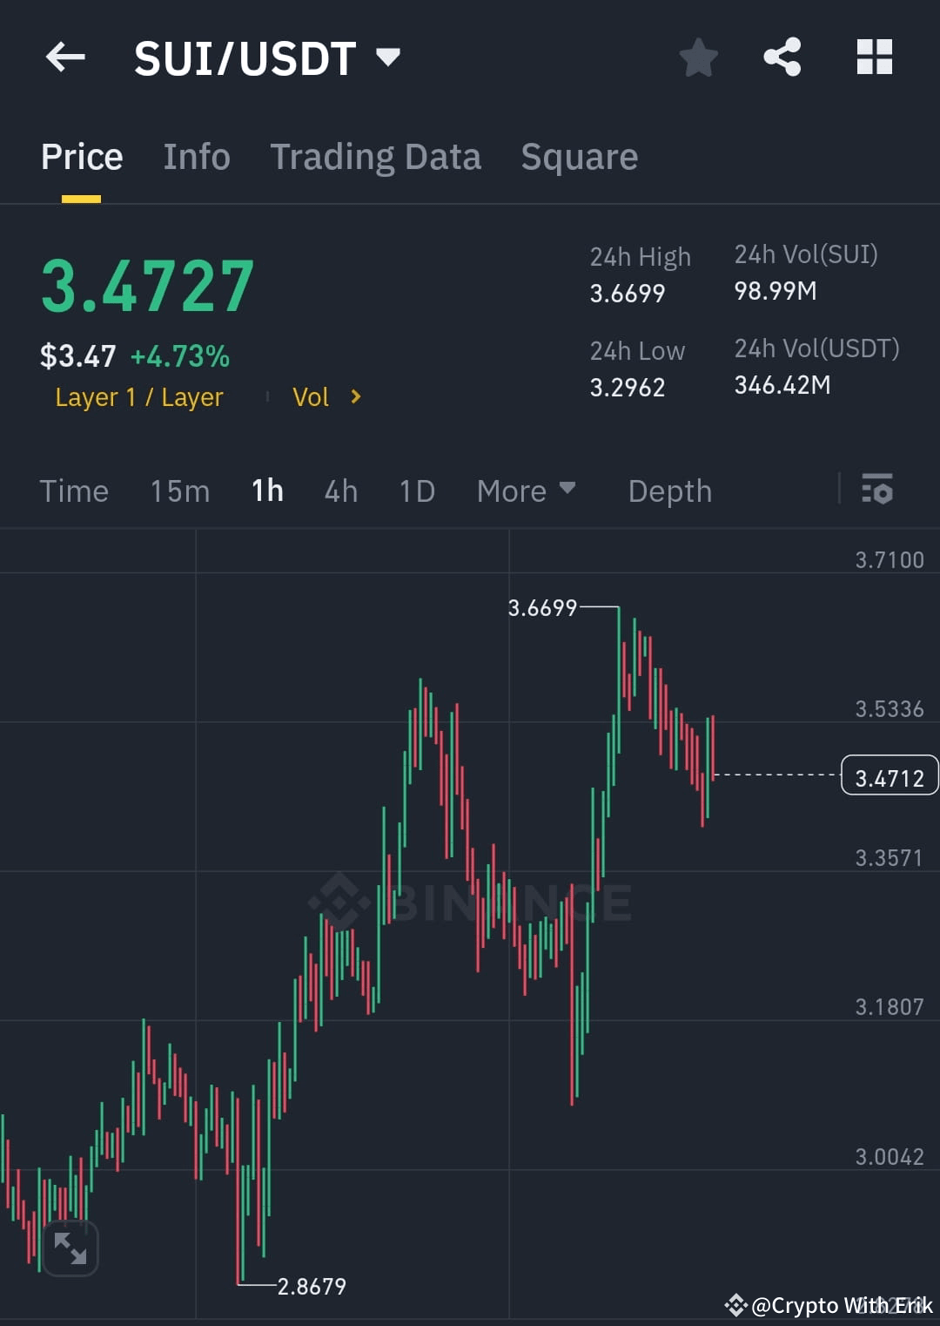Open the share options icon
The width and height of the screenshot is (940, 1326).
(x=782, y=57)
